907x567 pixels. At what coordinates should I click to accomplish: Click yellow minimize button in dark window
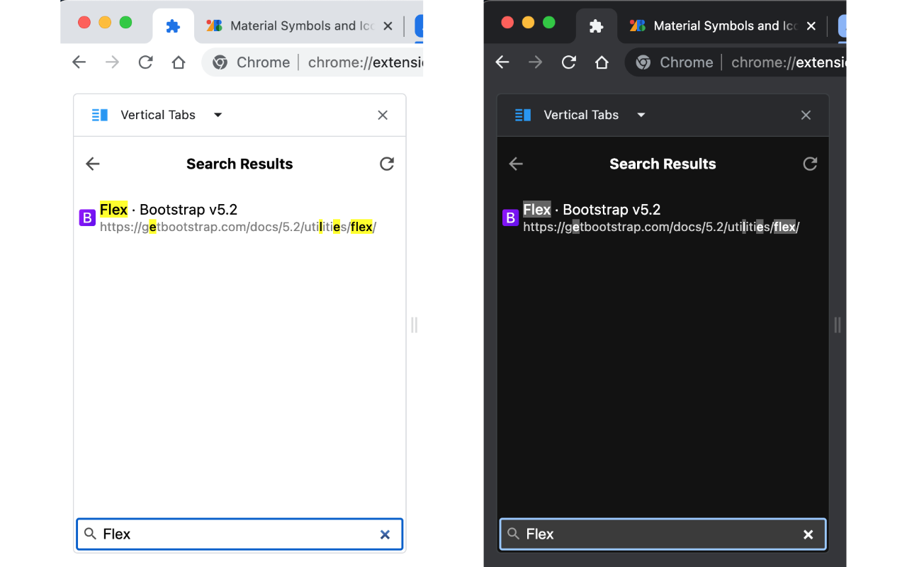pyautogui.click(x=528, y=22)
